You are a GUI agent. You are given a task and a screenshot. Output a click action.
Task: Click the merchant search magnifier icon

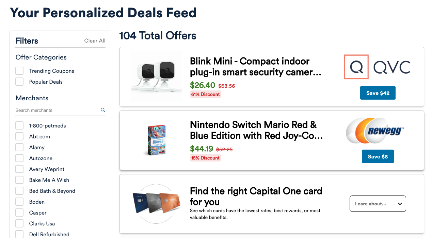pos(103,110)
